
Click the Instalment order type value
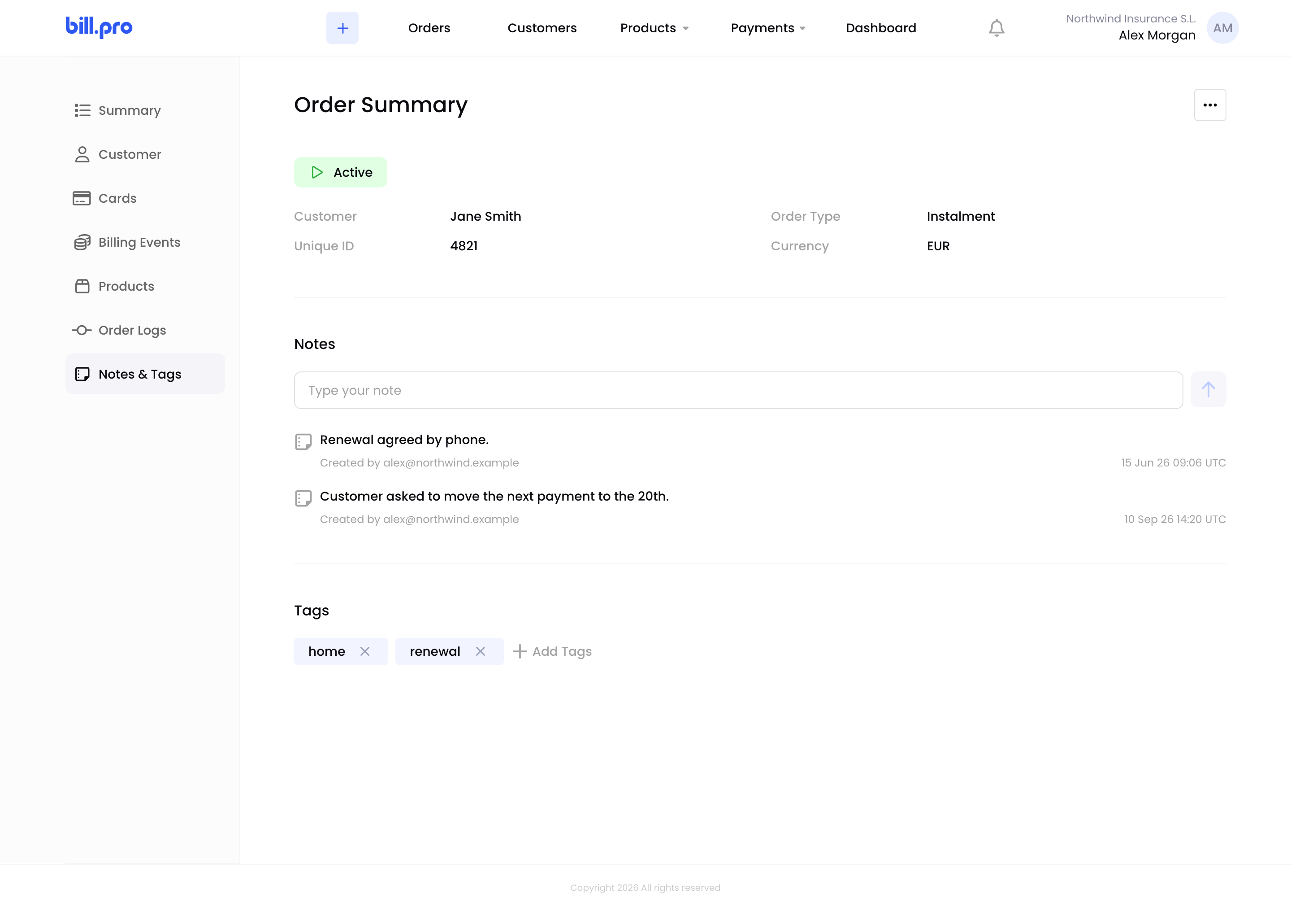[x=960, y=217]
